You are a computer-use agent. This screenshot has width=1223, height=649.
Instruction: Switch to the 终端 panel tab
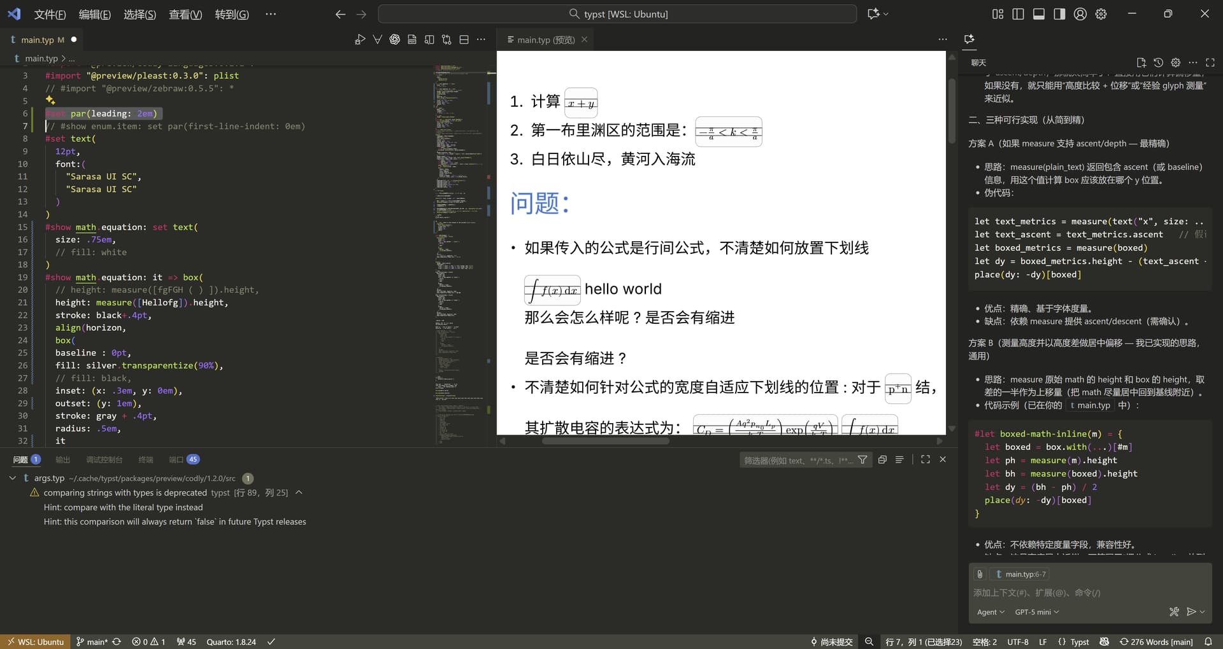(146, 459)
